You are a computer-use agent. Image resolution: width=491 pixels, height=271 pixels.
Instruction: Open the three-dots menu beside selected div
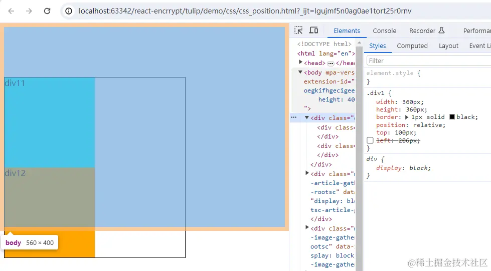pos(294,117)
